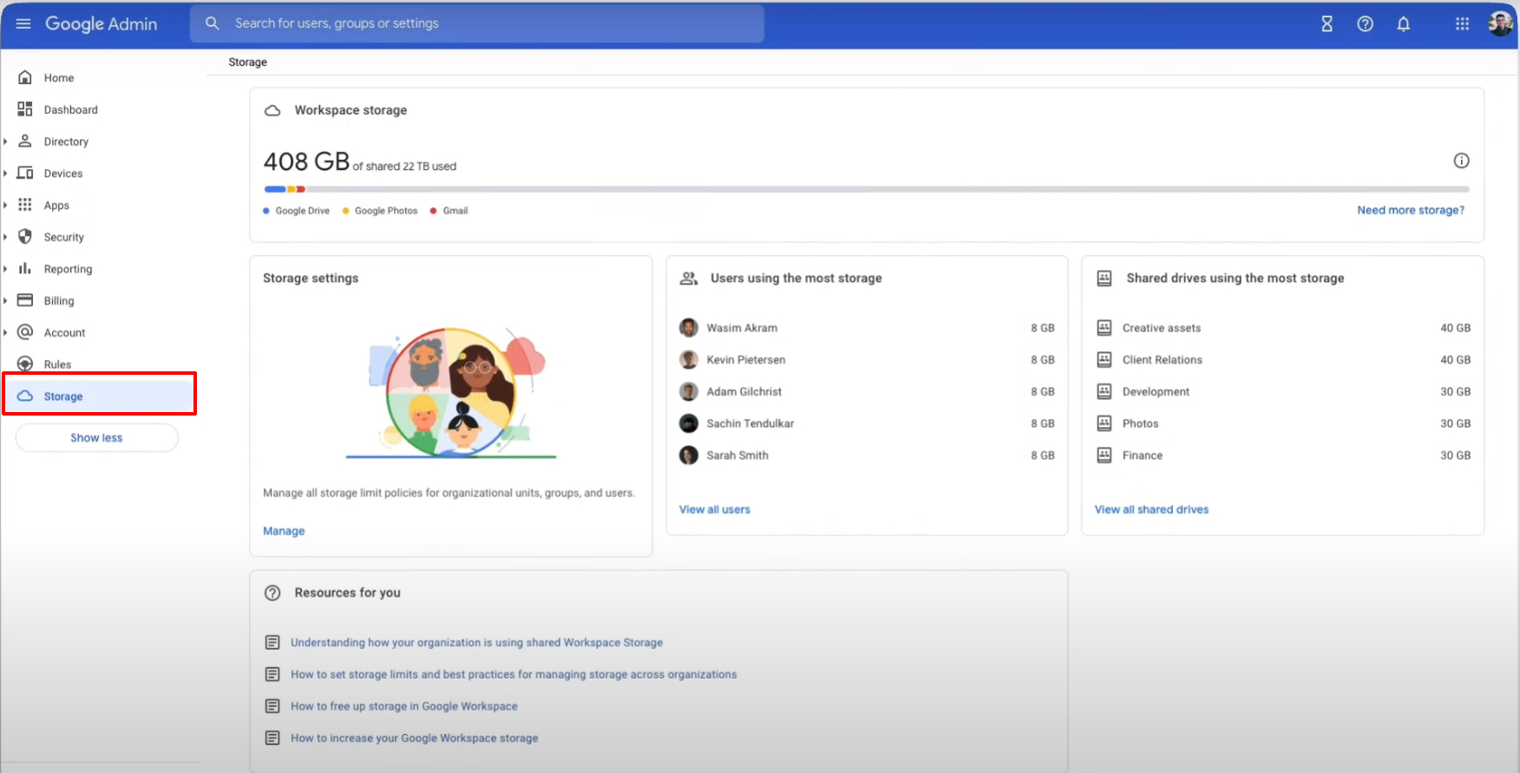This screenshot has width=1520, height=773.
Task: Open the Home sidebar item
Action: pyautogui.click(x=58, y=78)
